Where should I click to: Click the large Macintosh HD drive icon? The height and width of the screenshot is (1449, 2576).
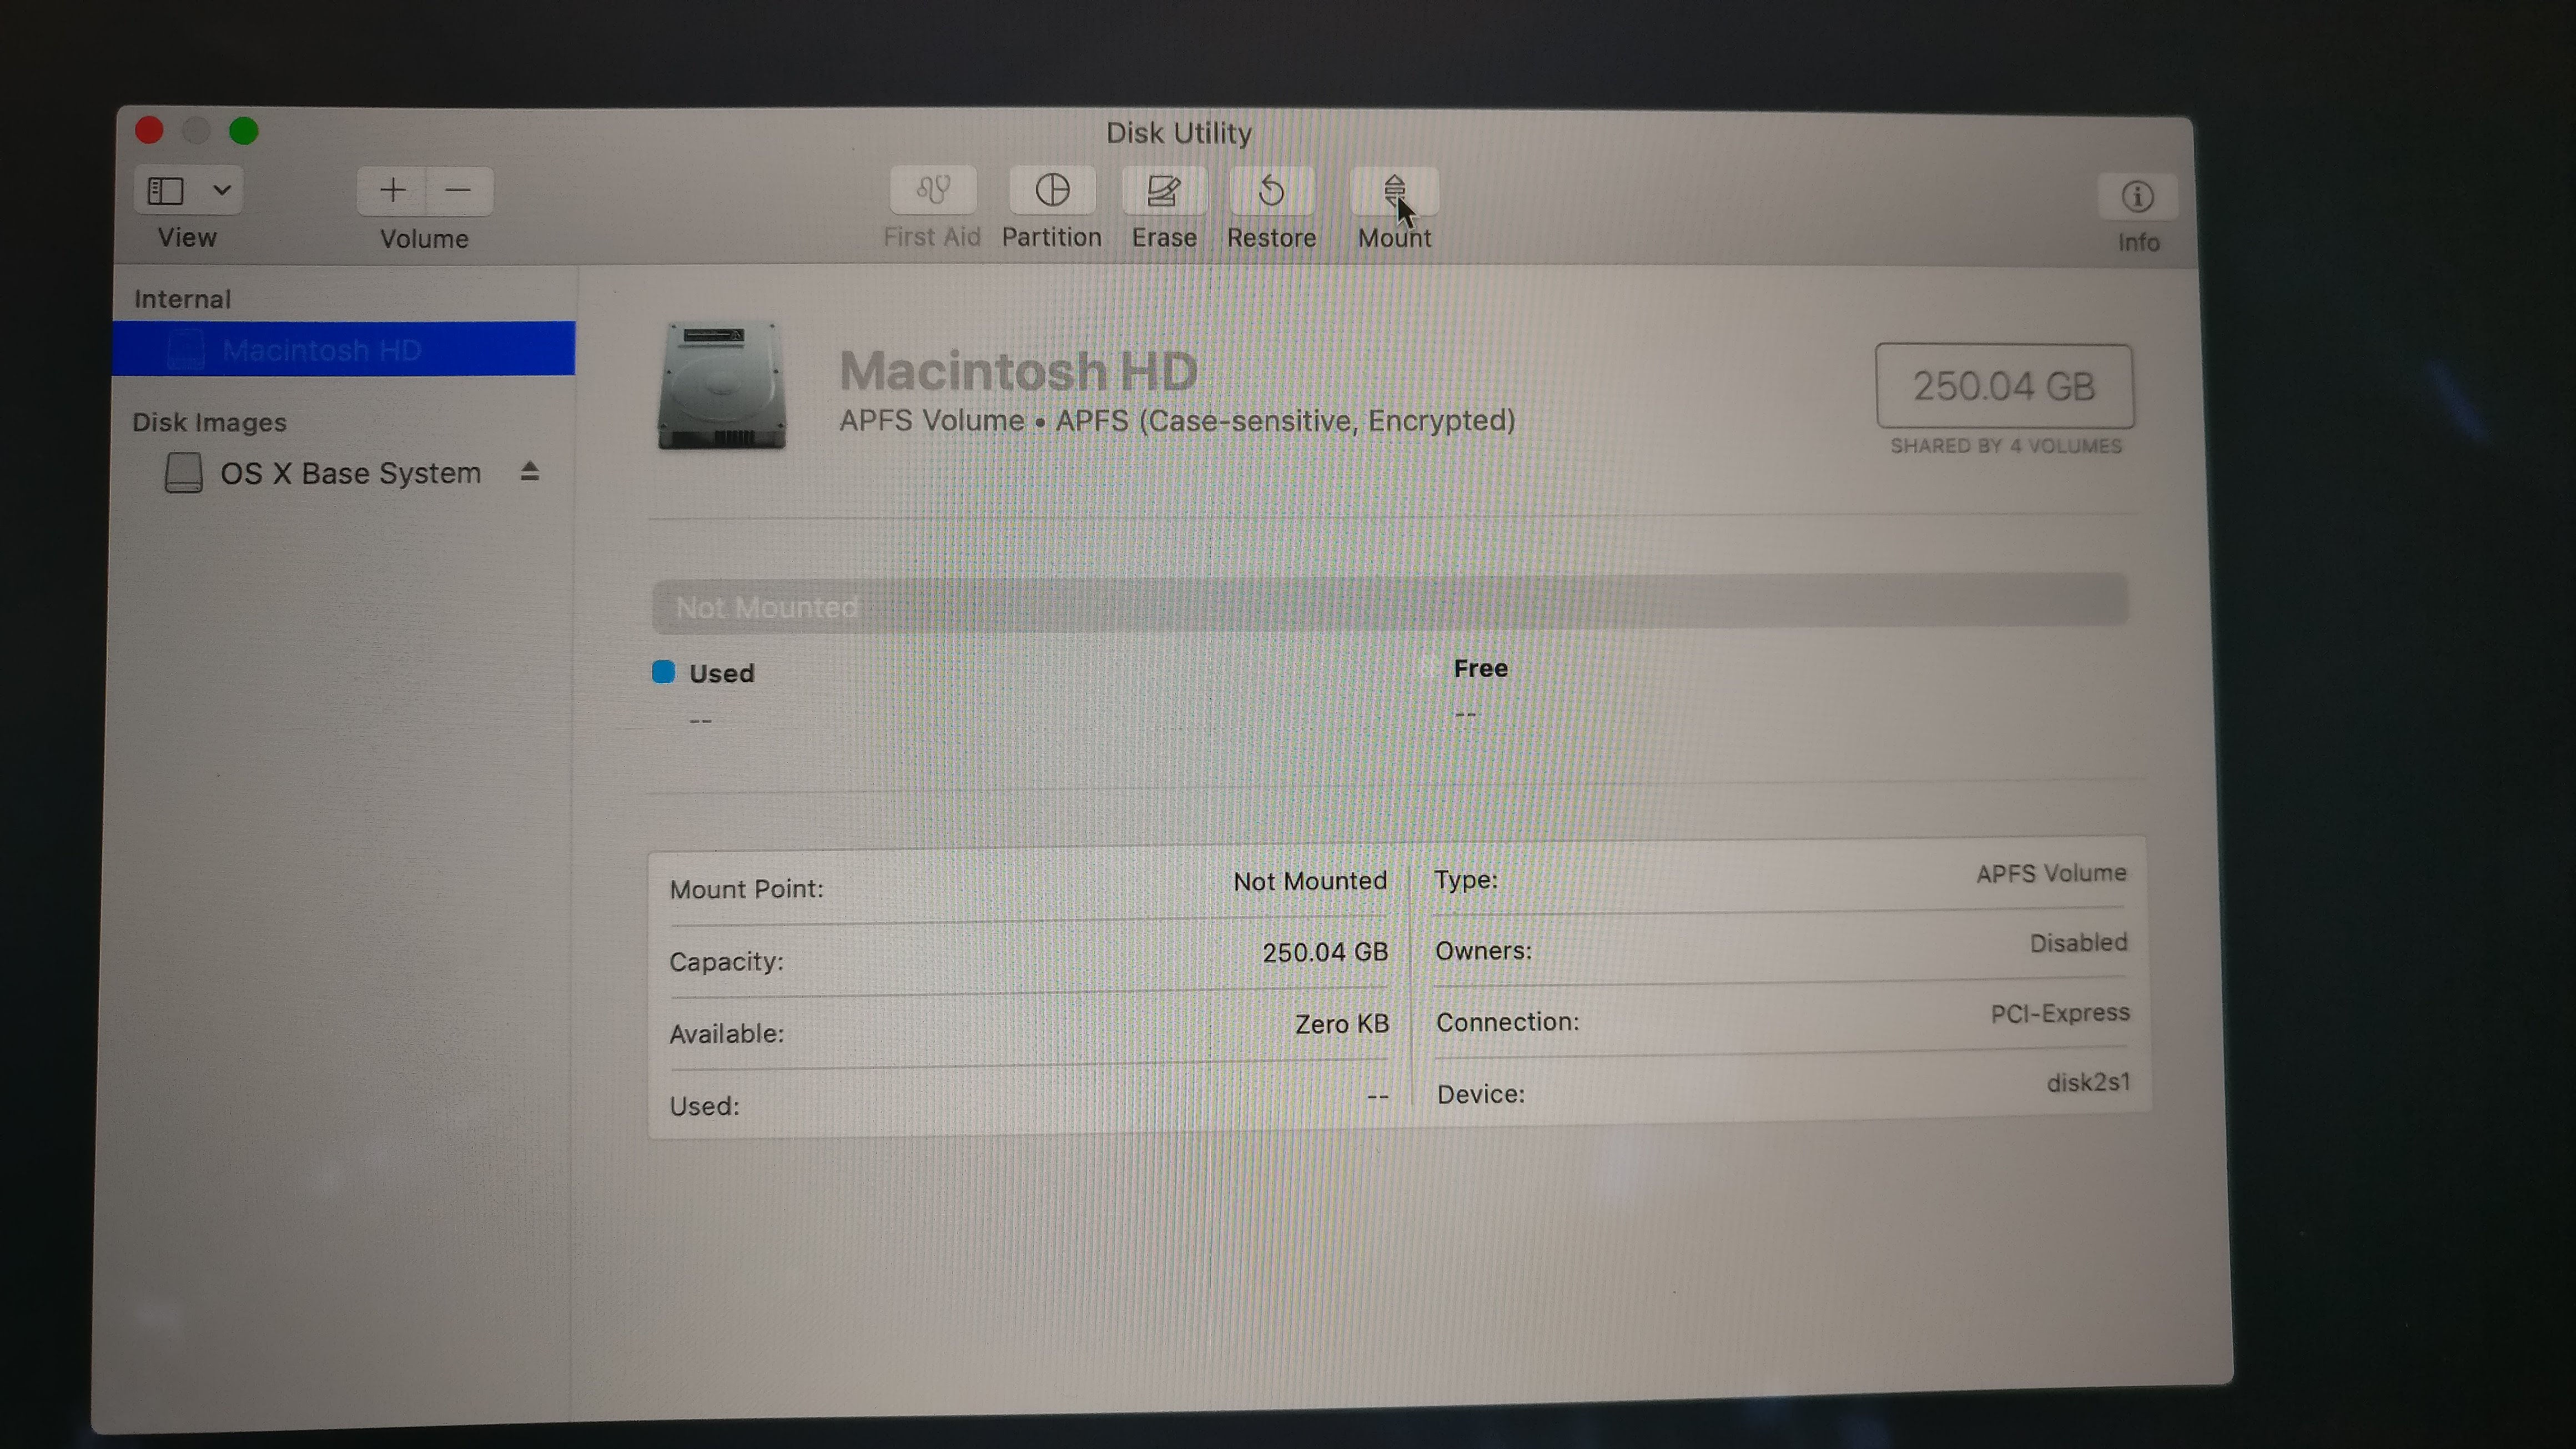click(x=722, y=386)
